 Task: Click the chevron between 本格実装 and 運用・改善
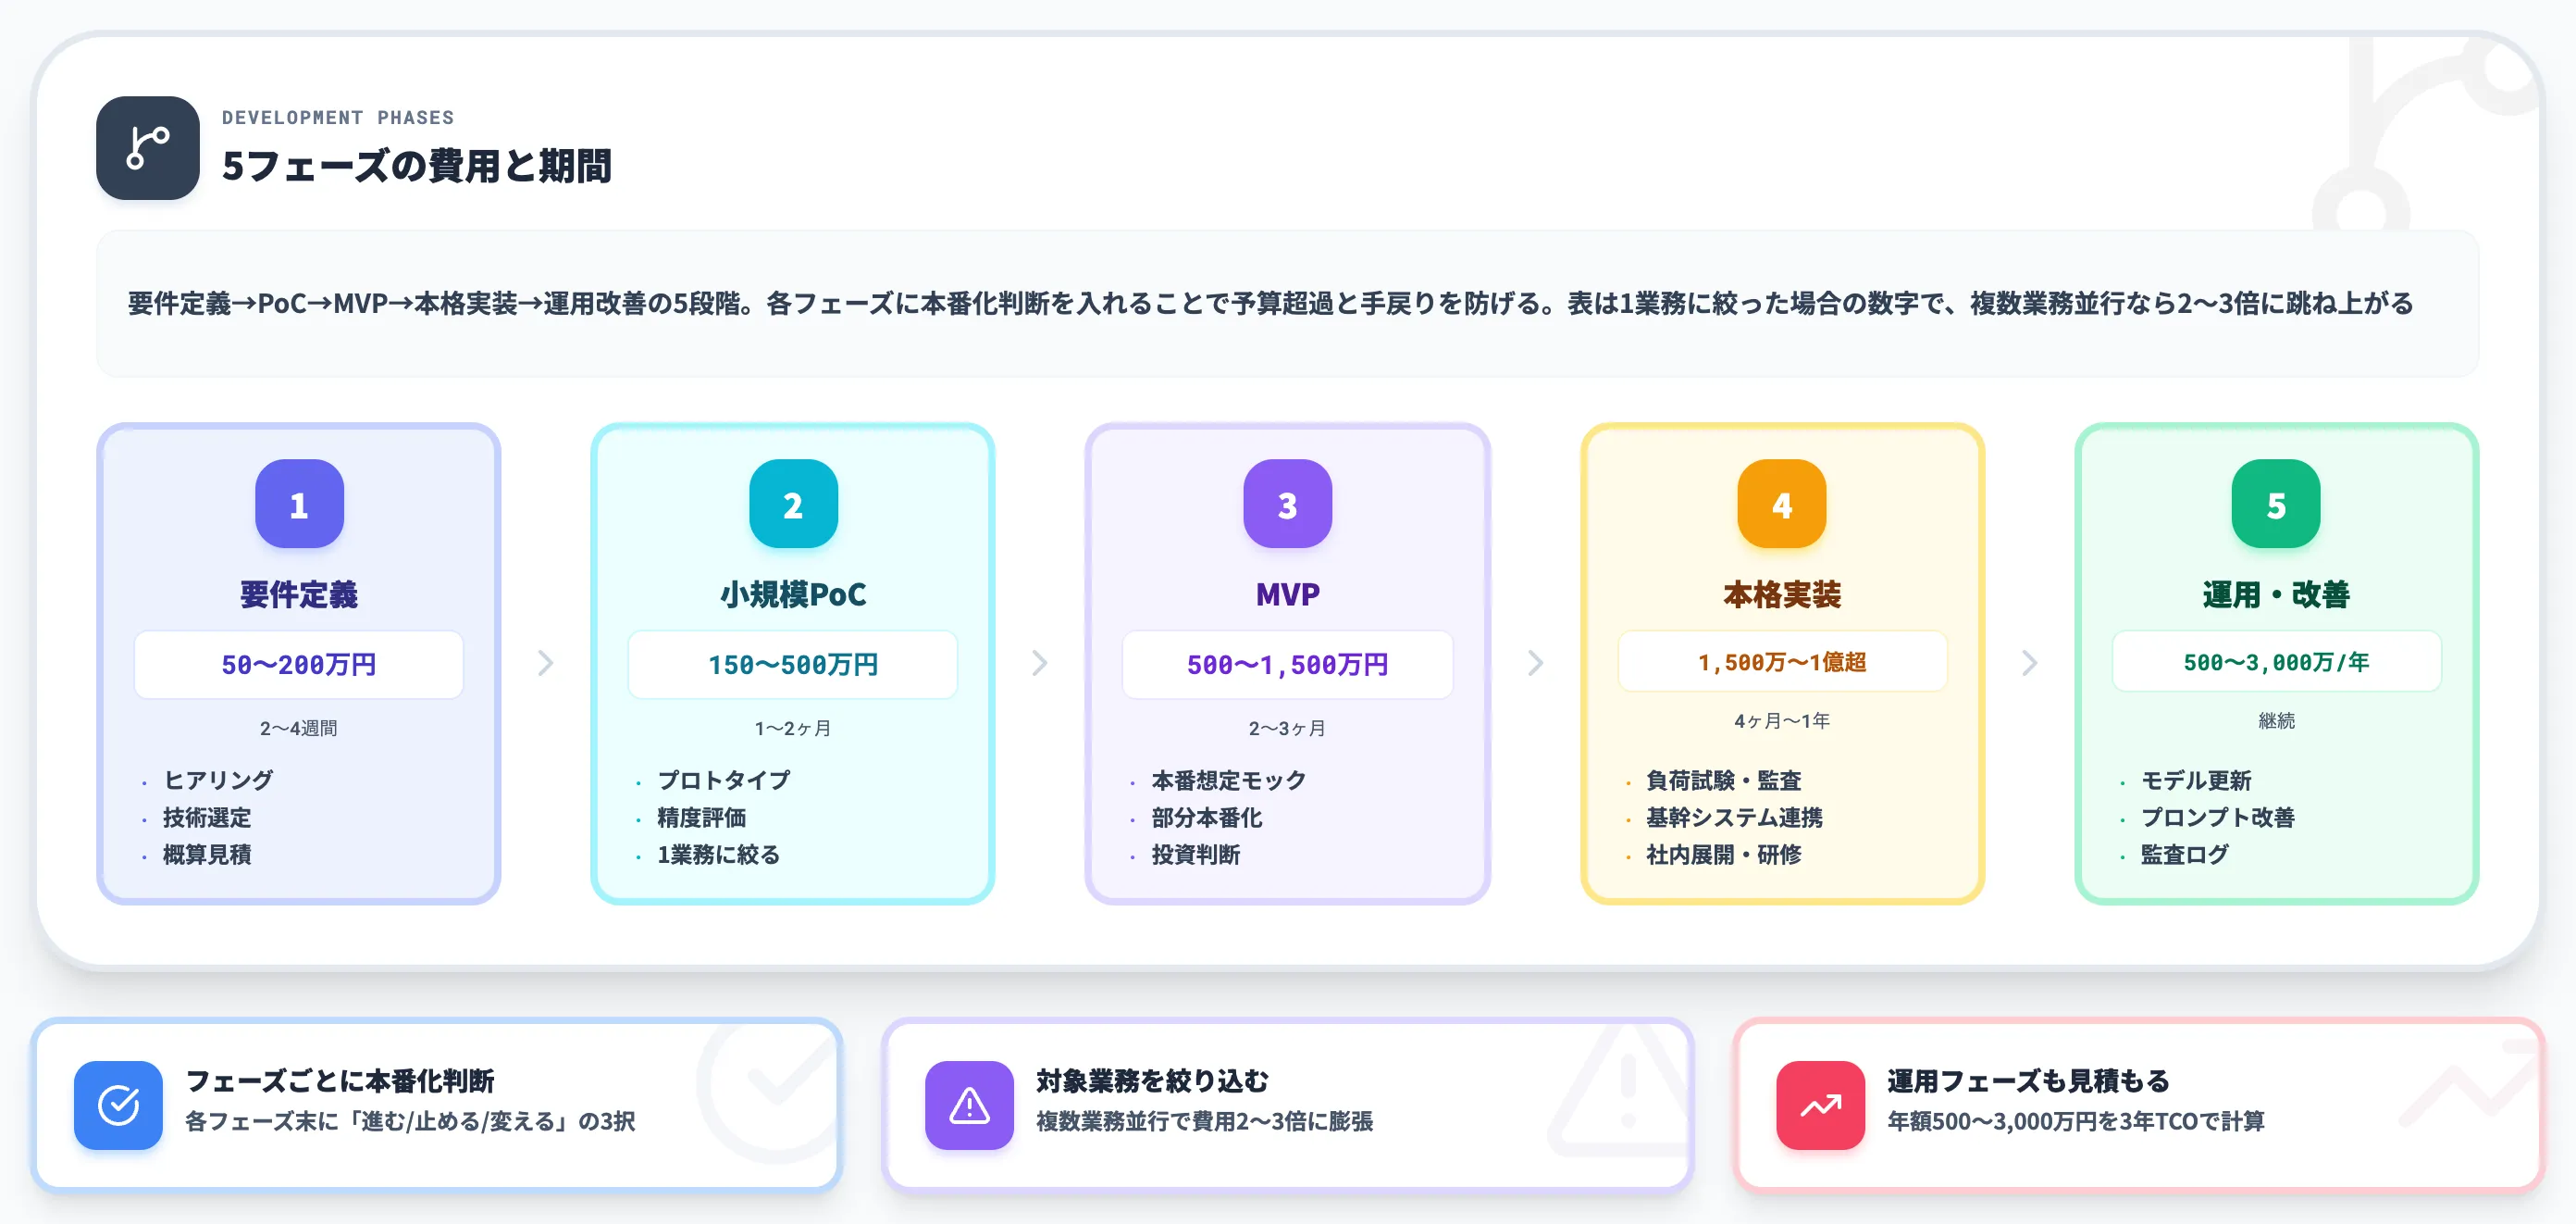coord(2028,663)
